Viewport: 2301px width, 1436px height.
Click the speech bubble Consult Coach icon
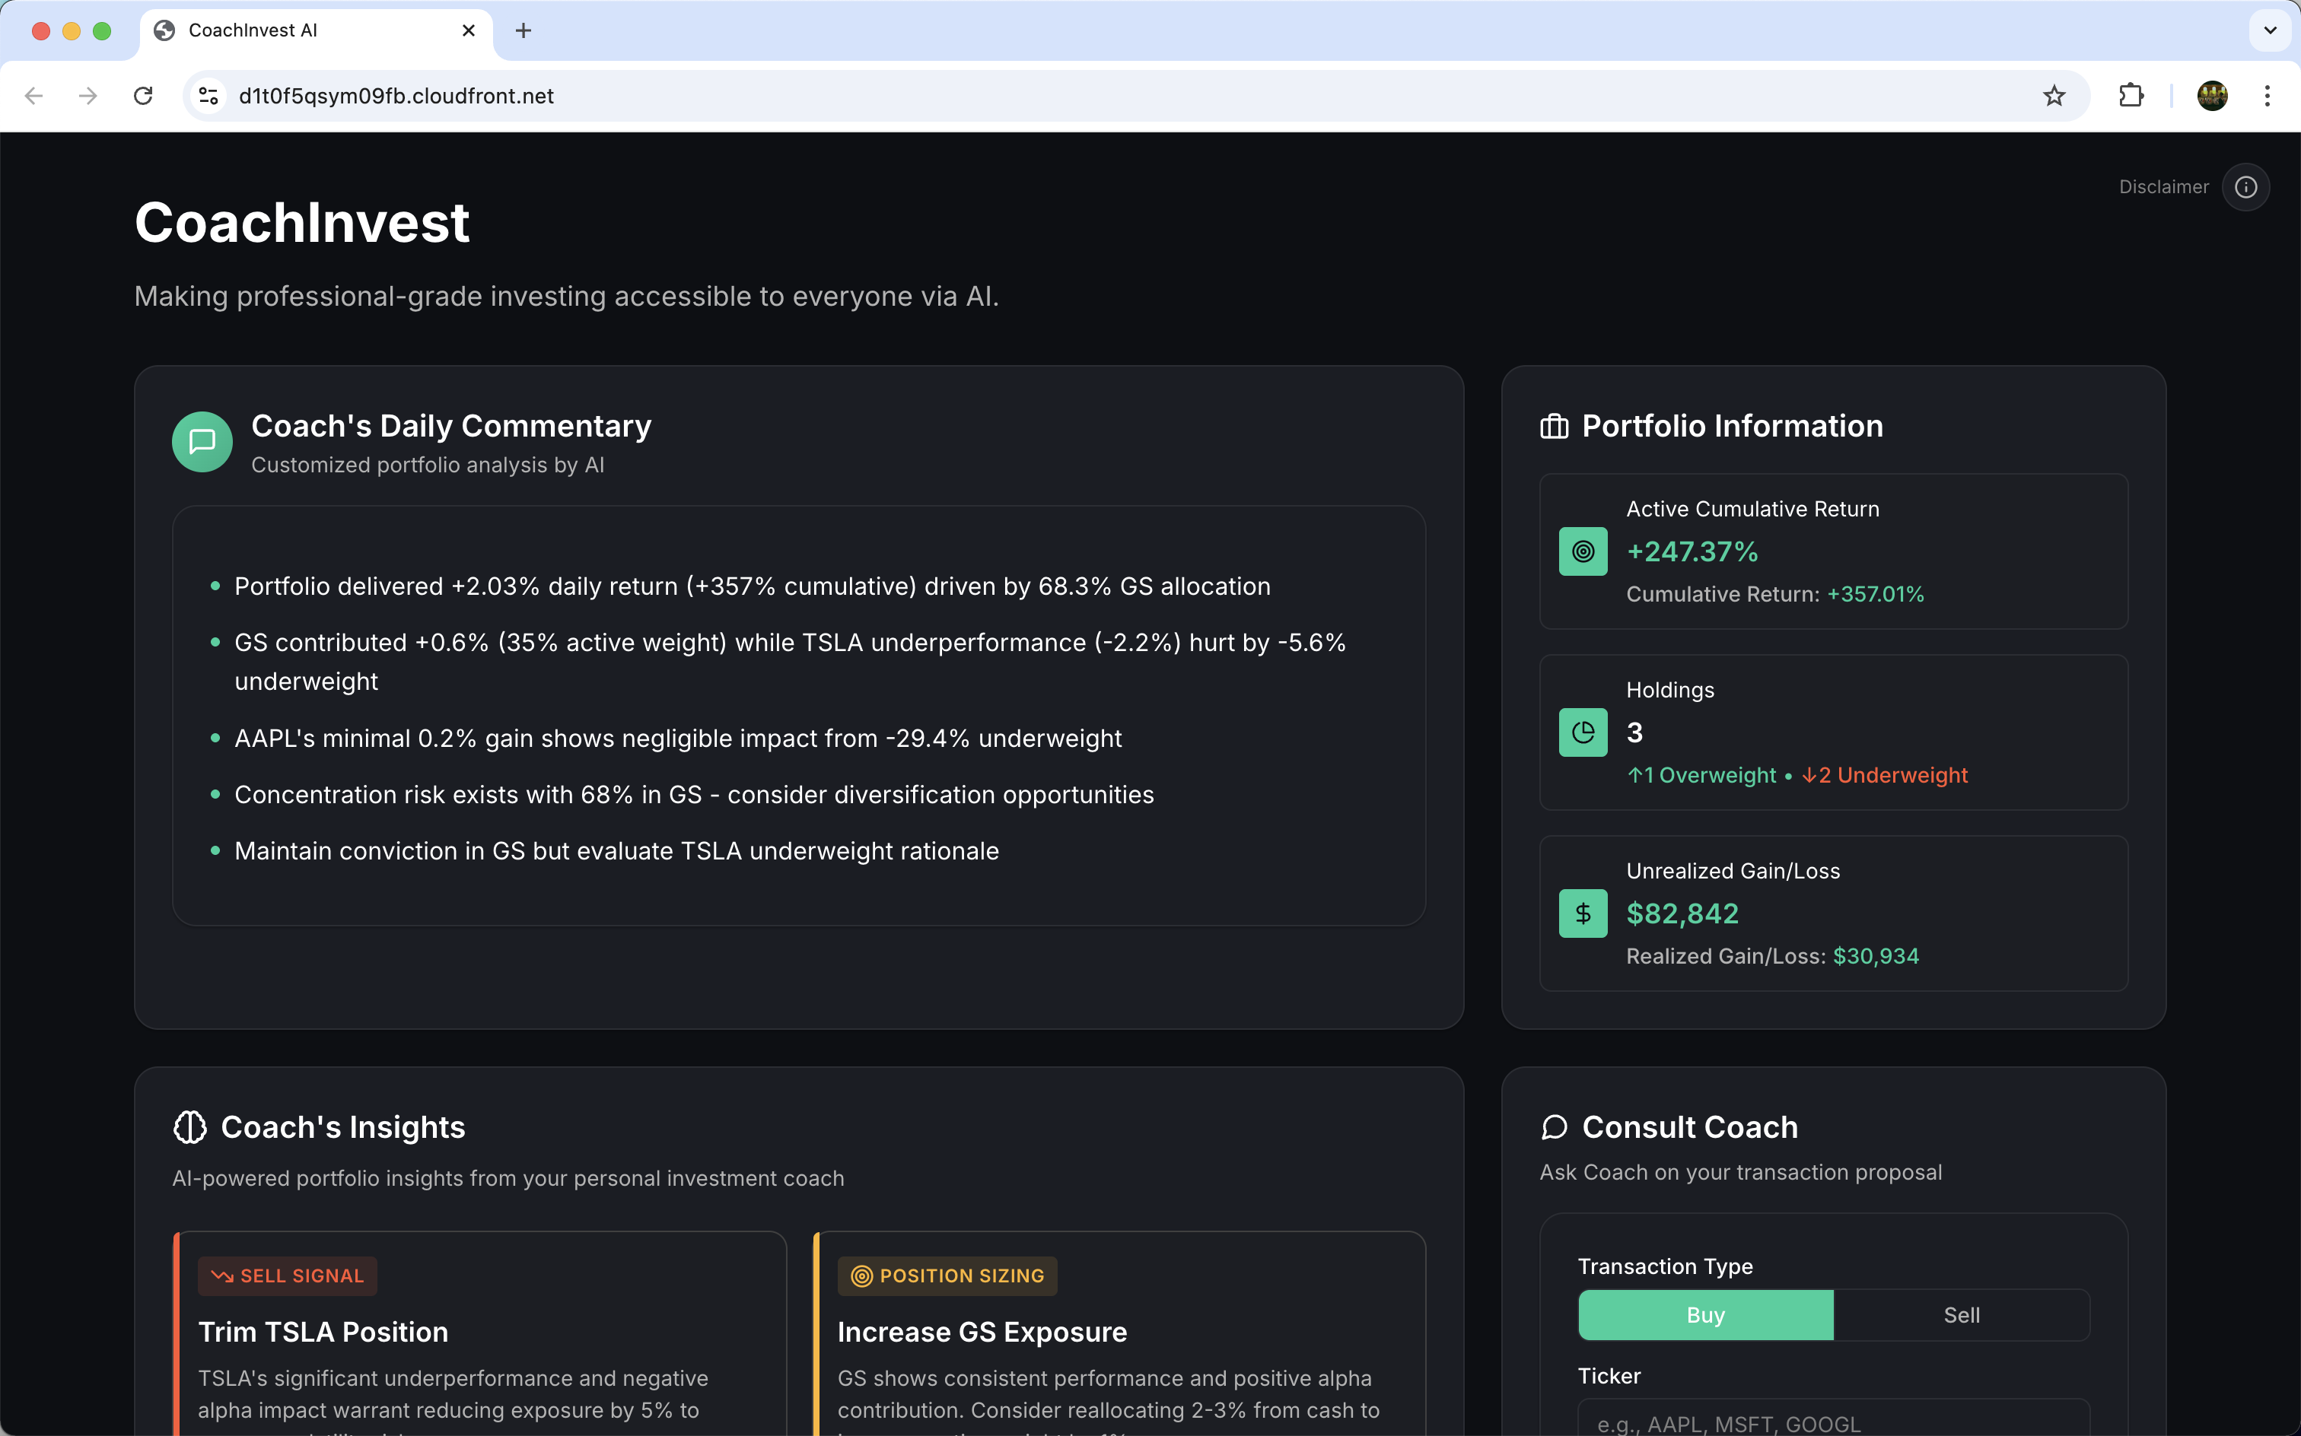tap(1555, 1127)
